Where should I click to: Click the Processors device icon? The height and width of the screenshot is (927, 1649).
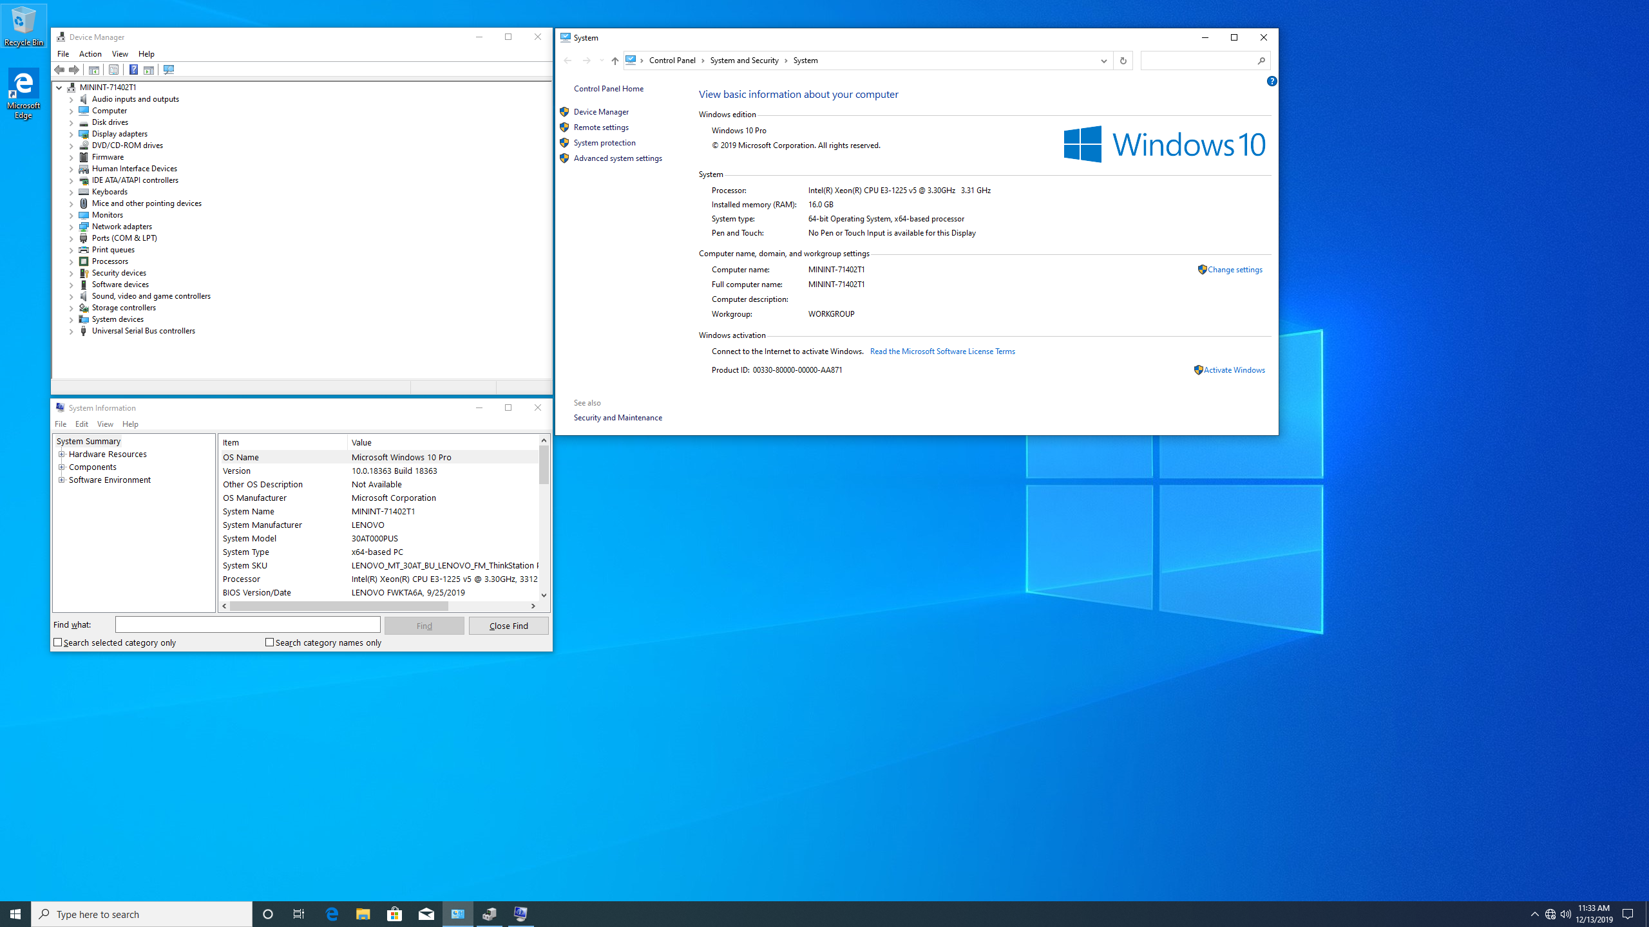pyautogui.click(x=84, y=261)
